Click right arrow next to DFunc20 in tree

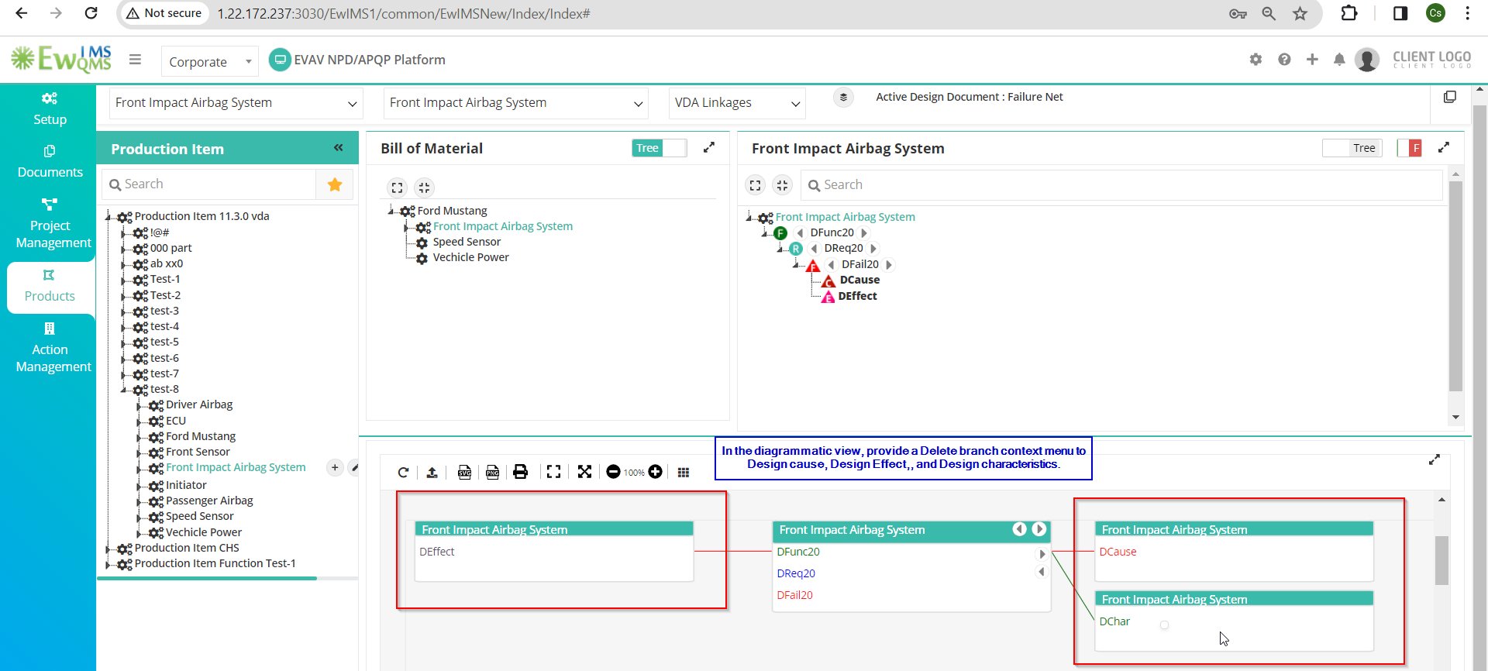863,232
